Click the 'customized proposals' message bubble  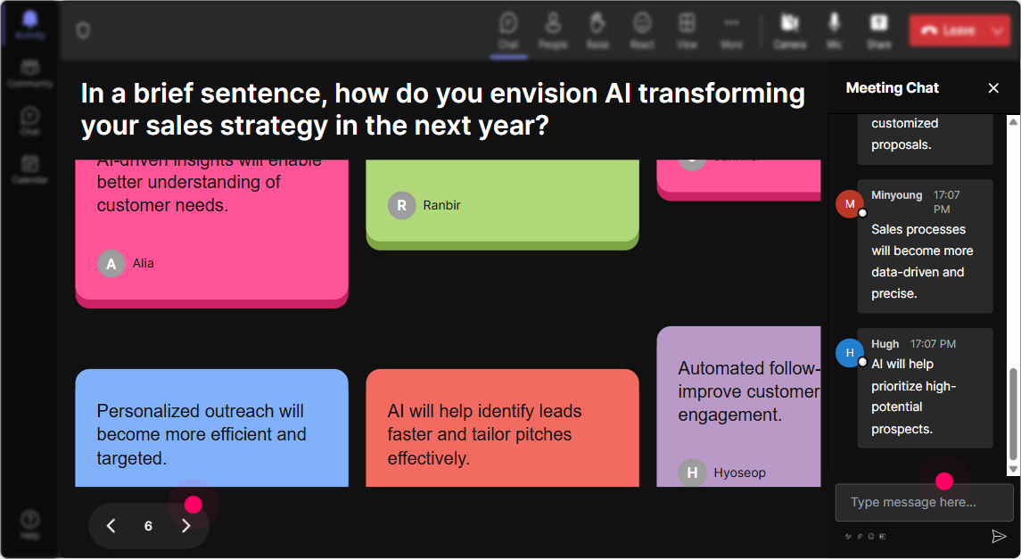point(925,139)
